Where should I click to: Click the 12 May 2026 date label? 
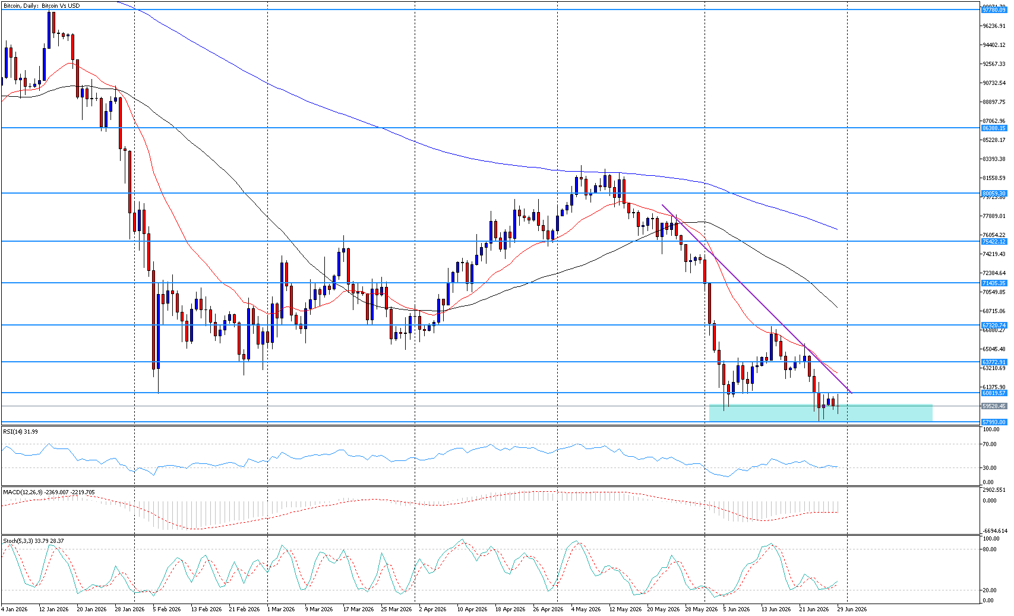[625, 609]
